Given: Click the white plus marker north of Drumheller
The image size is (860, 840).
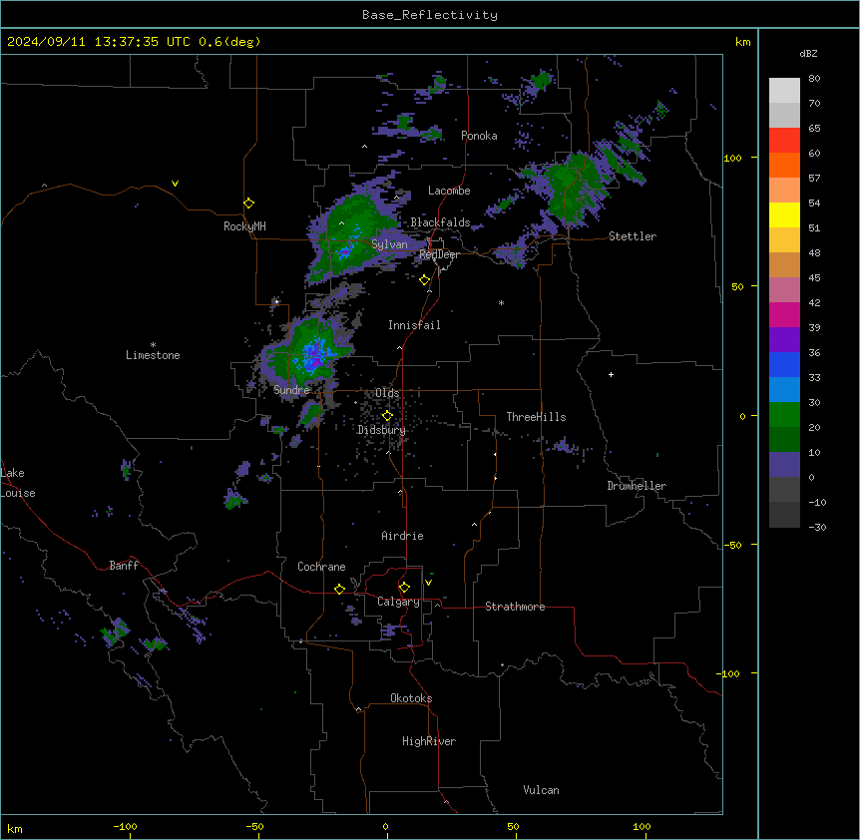Looking at the screenshot, I should tap(611, 374).
